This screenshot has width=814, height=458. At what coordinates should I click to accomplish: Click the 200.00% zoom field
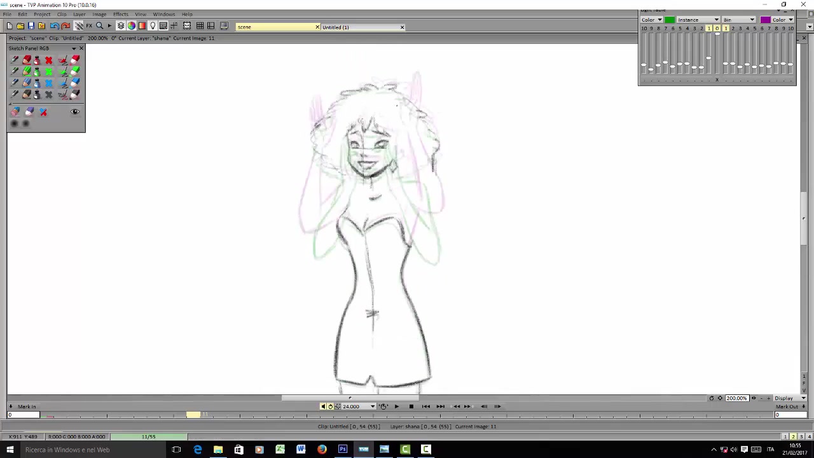736,398
